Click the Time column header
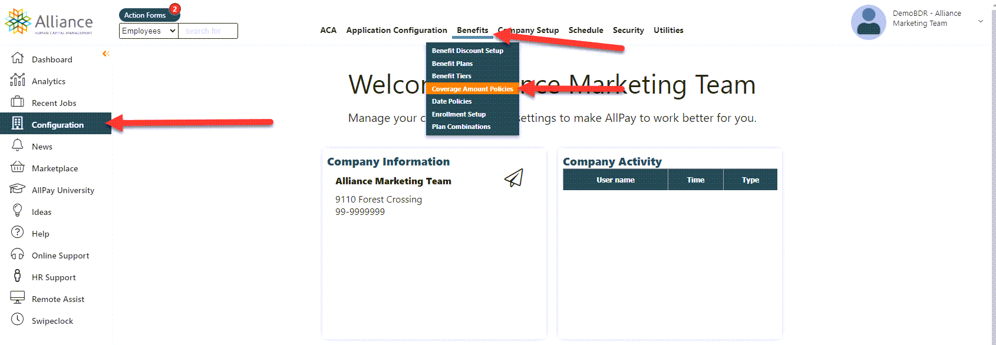Screen dimensions: 996x345 [x=695, y=180]
